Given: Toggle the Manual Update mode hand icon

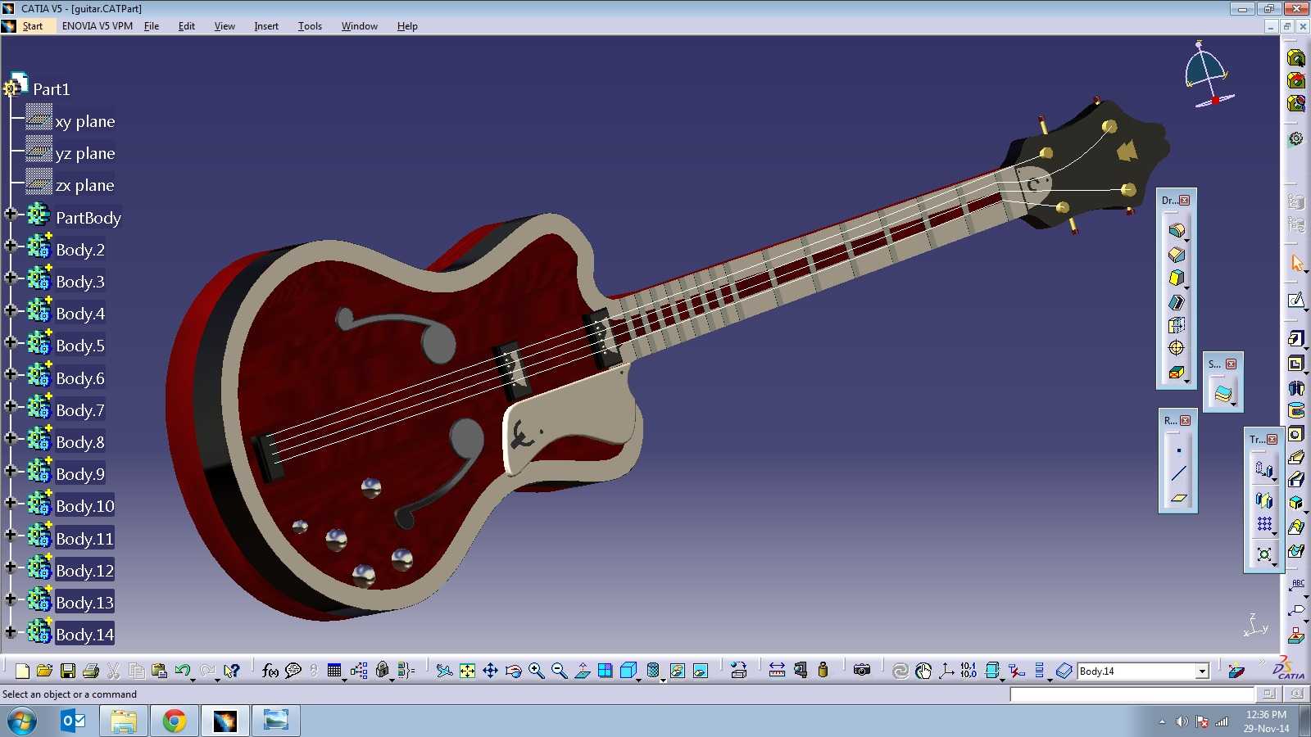Looking at the screenshot, I should pyautogui.click(x=923, y=671).
